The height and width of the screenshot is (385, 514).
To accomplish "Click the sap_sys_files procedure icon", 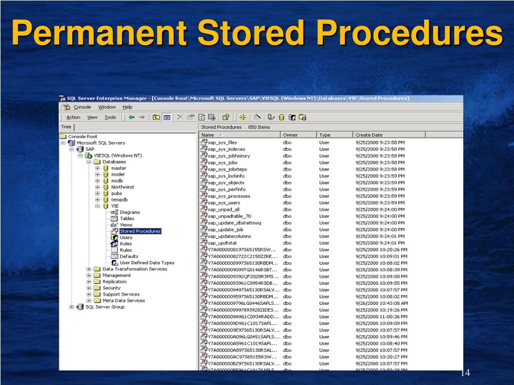I will [x=204, y=142].
